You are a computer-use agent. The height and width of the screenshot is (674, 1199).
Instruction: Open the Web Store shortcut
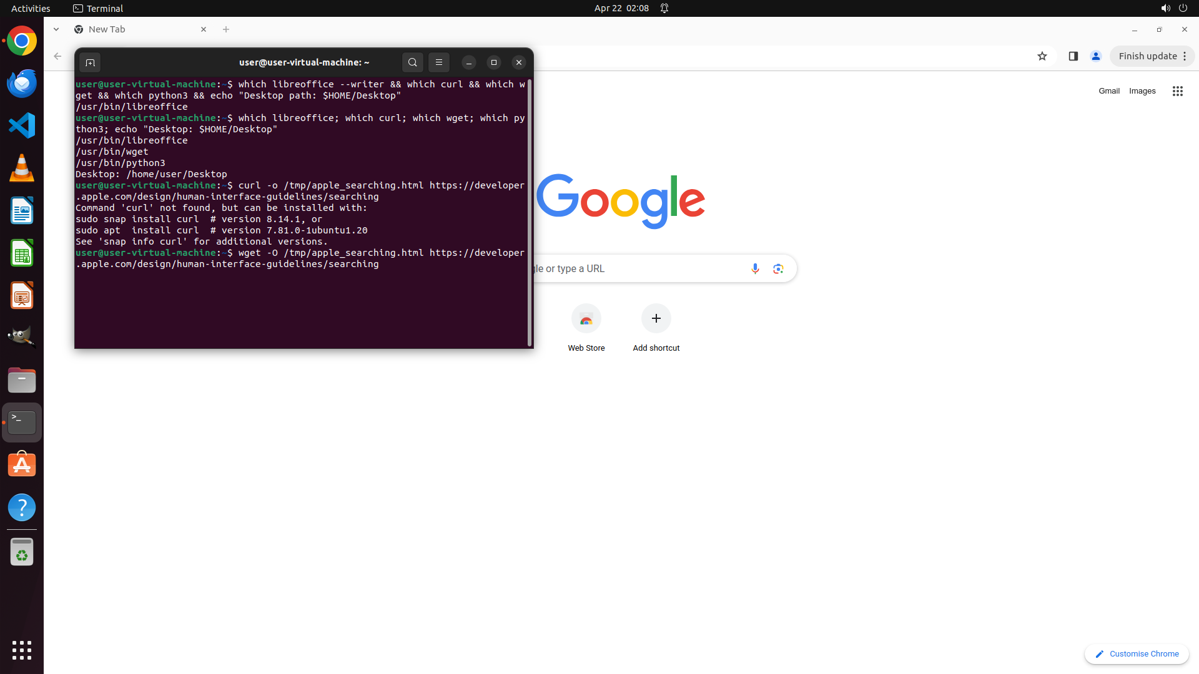(586, 319)
